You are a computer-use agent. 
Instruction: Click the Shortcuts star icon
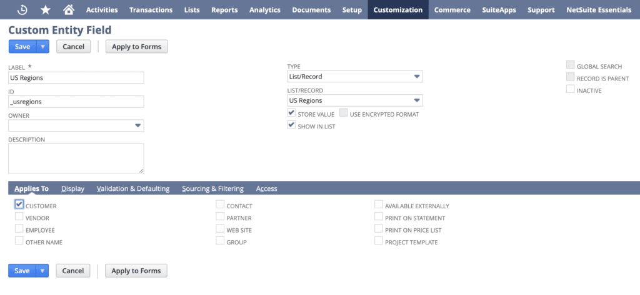click(46, 10)
